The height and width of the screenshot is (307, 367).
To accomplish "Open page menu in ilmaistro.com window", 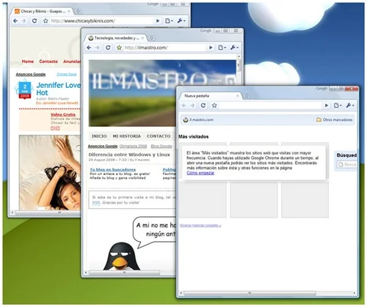I will (222, 48).
